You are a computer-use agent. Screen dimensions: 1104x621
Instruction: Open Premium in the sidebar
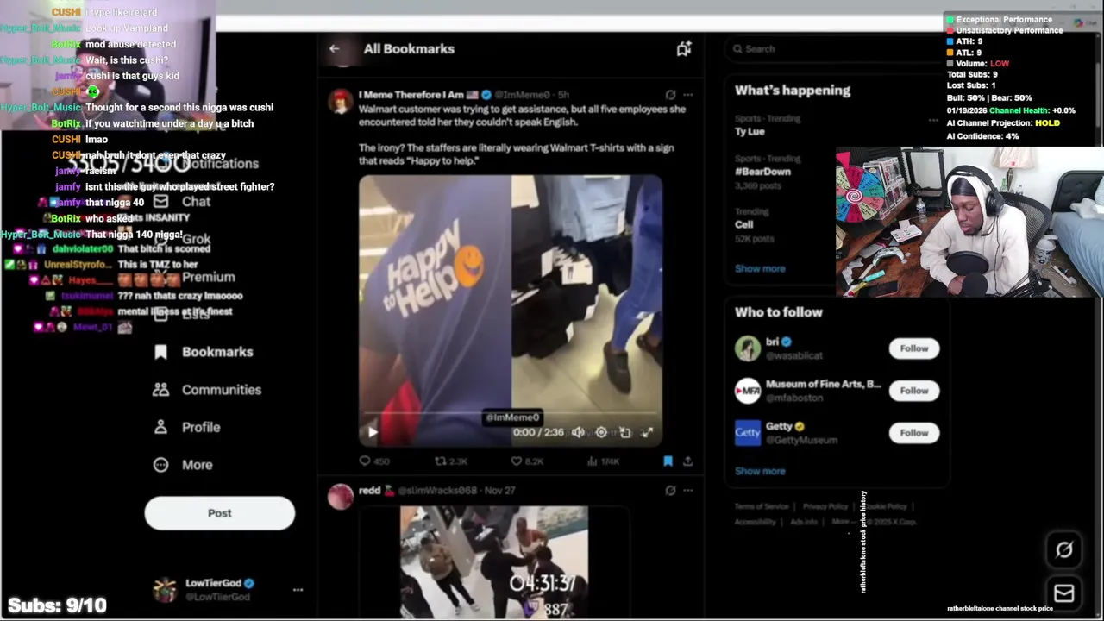point(195,277)
